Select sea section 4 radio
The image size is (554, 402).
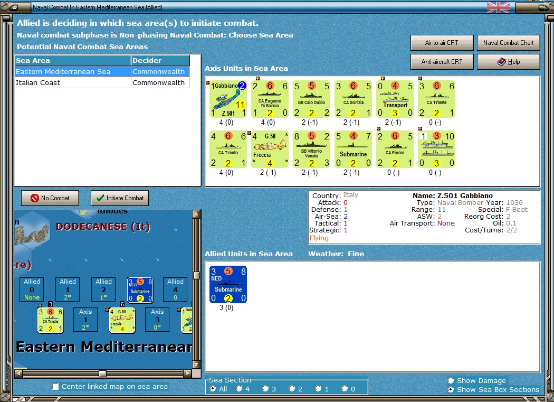pos(240,389)
